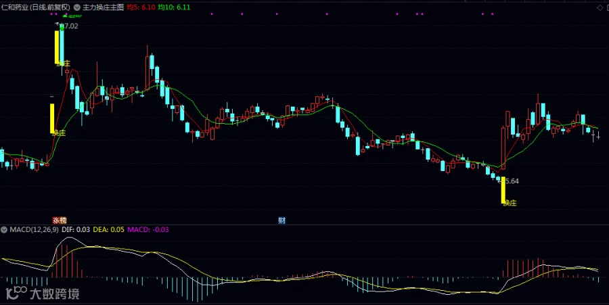Click the yellow 换庄 bar beside the 7.02 candle
Screen dimensions: 609x305
(x=57, y=47)
